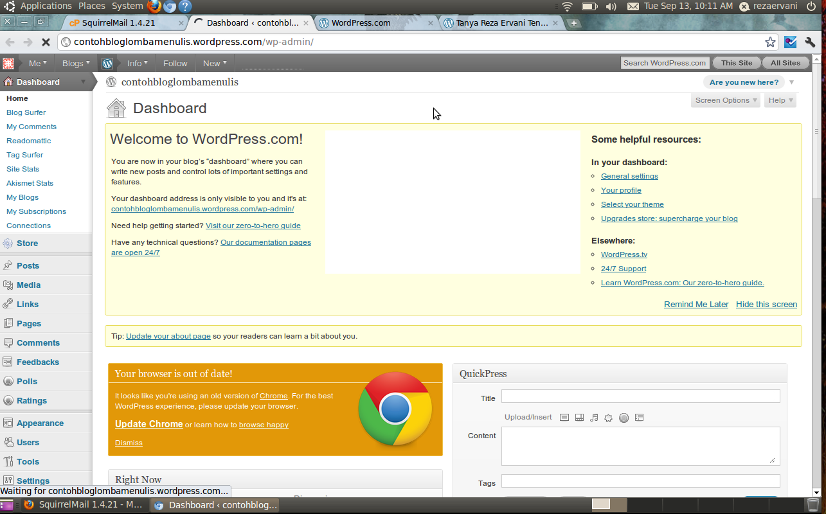This screenshot has height=514, width=826.
Task: Click the Add custom form icon
Action: click(639, 418)
